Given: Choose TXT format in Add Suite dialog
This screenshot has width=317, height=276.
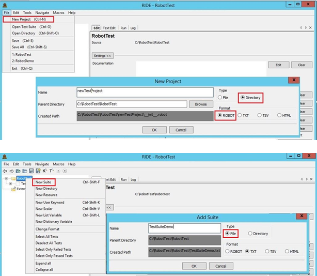Looking at the screenshot, I should [x=251, y=251].
